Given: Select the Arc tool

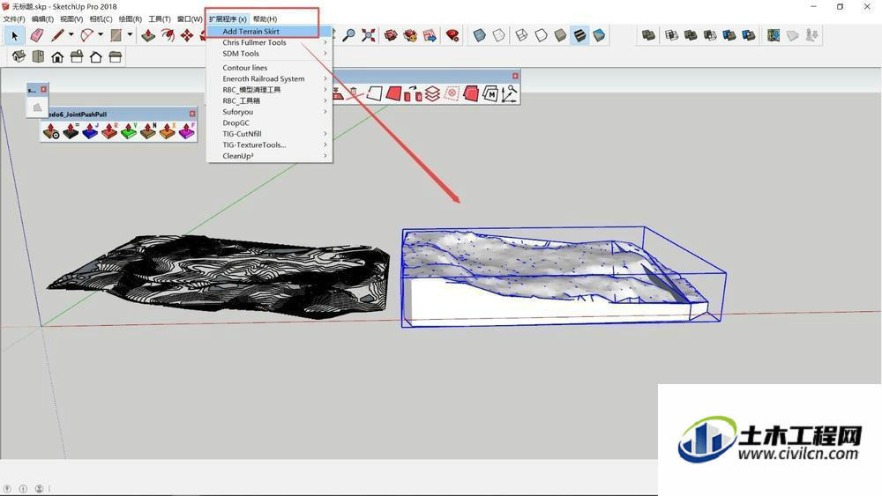Looking at the screenshot, I should (86, 35).
